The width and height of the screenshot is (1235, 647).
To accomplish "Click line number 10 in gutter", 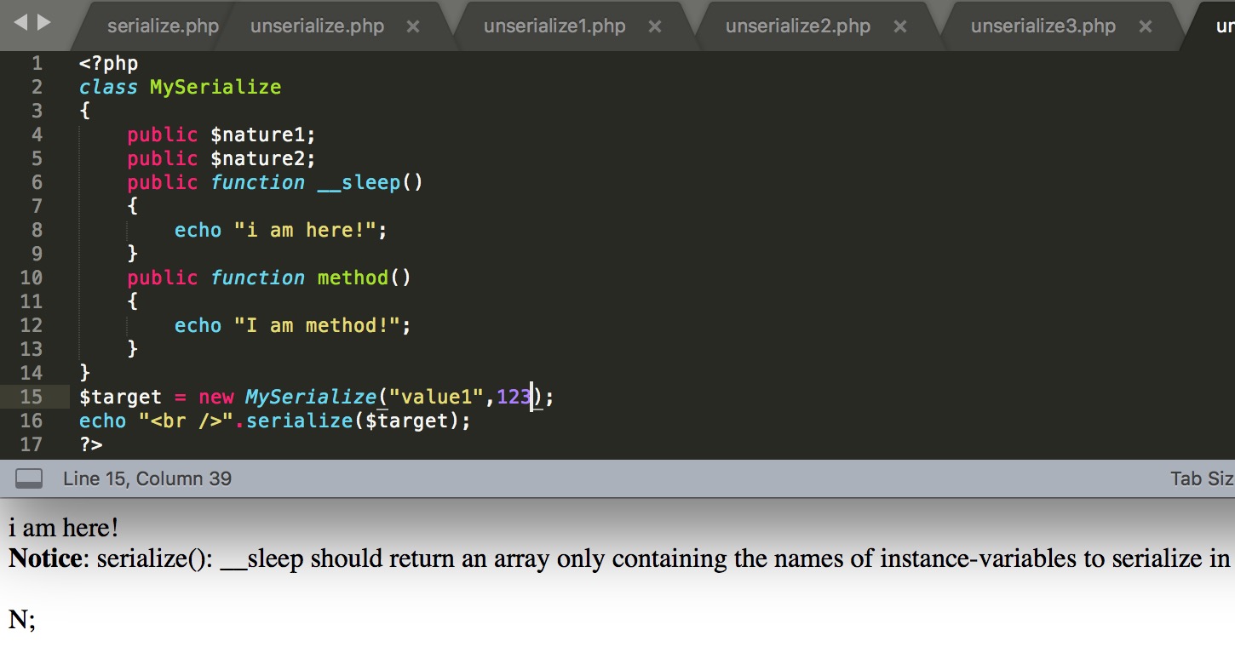I will [x=31, y=278].
